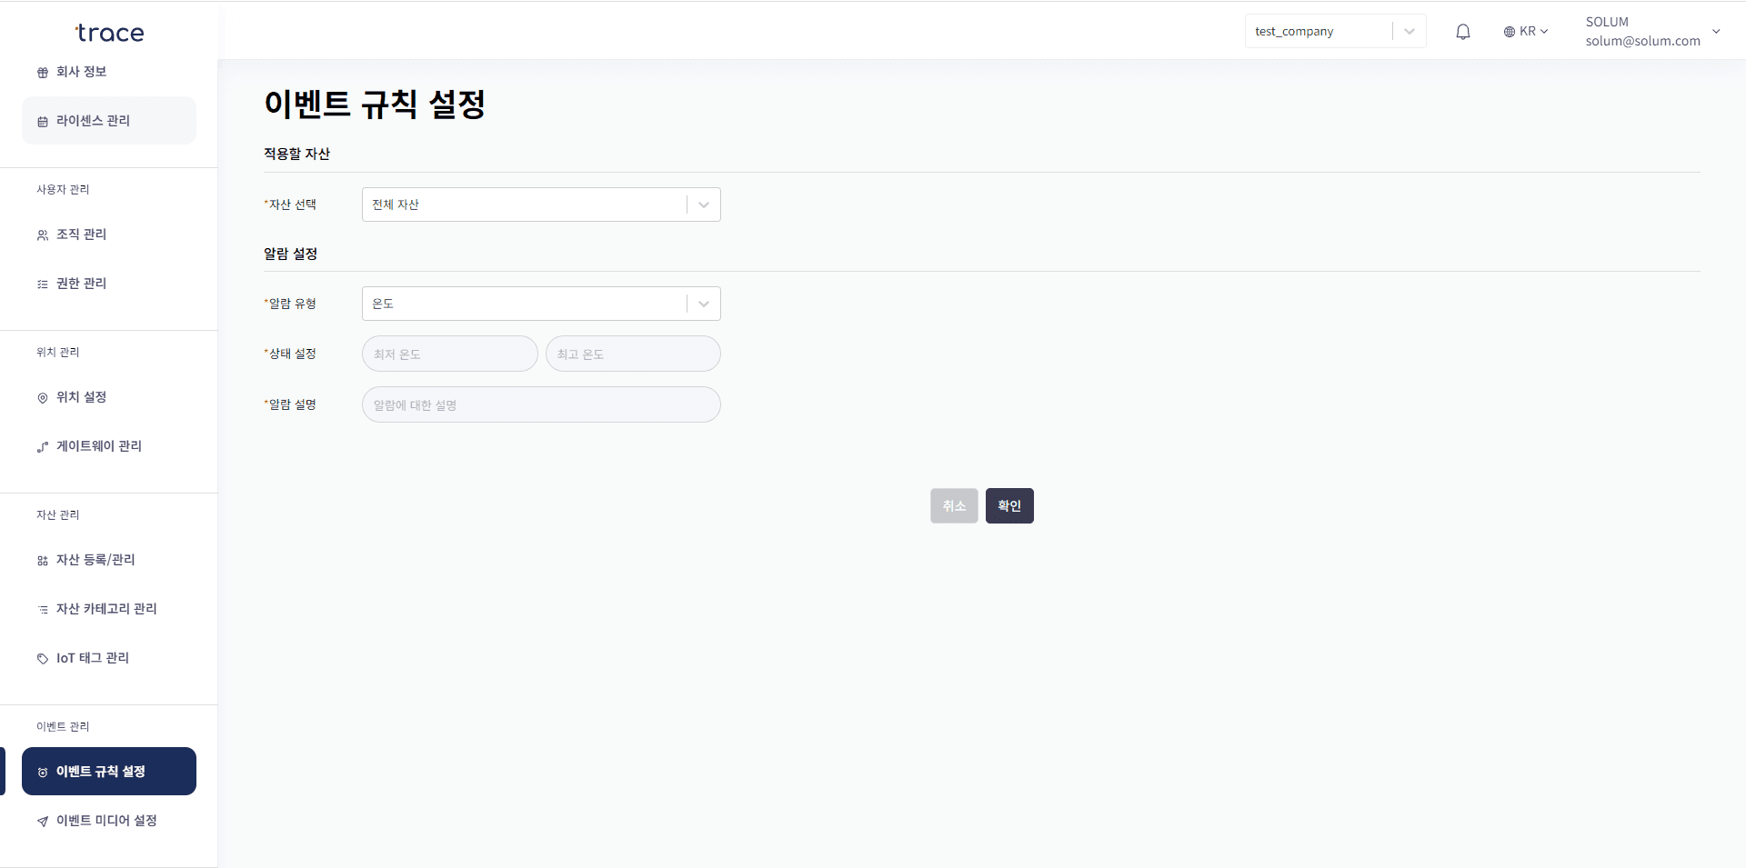This screenshot has height=868, width=1746.
Task: Open the 회사 정보 menu icon
Action: (43, 72)
